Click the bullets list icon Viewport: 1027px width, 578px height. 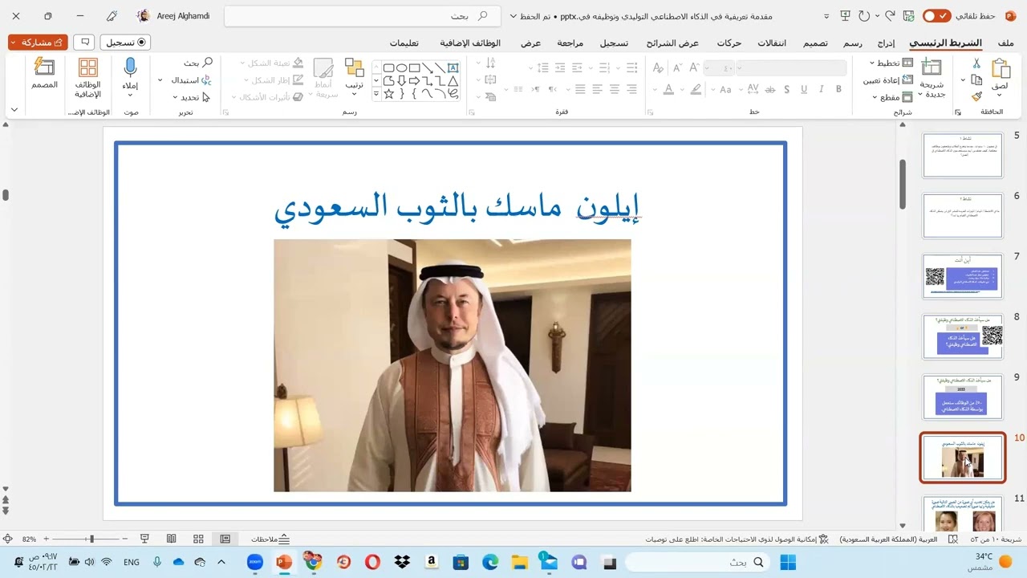tap(631, 68)
